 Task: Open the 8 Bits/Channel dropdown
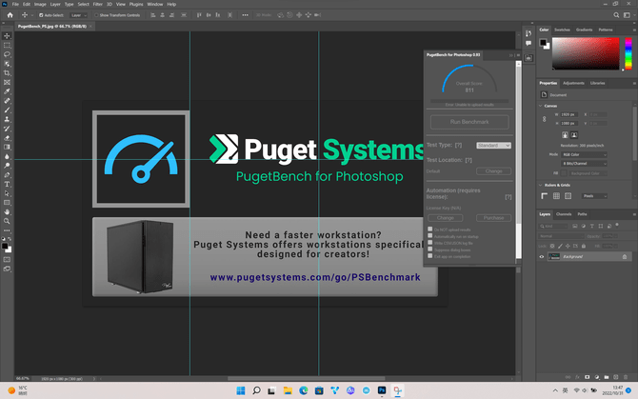[584, 164]
